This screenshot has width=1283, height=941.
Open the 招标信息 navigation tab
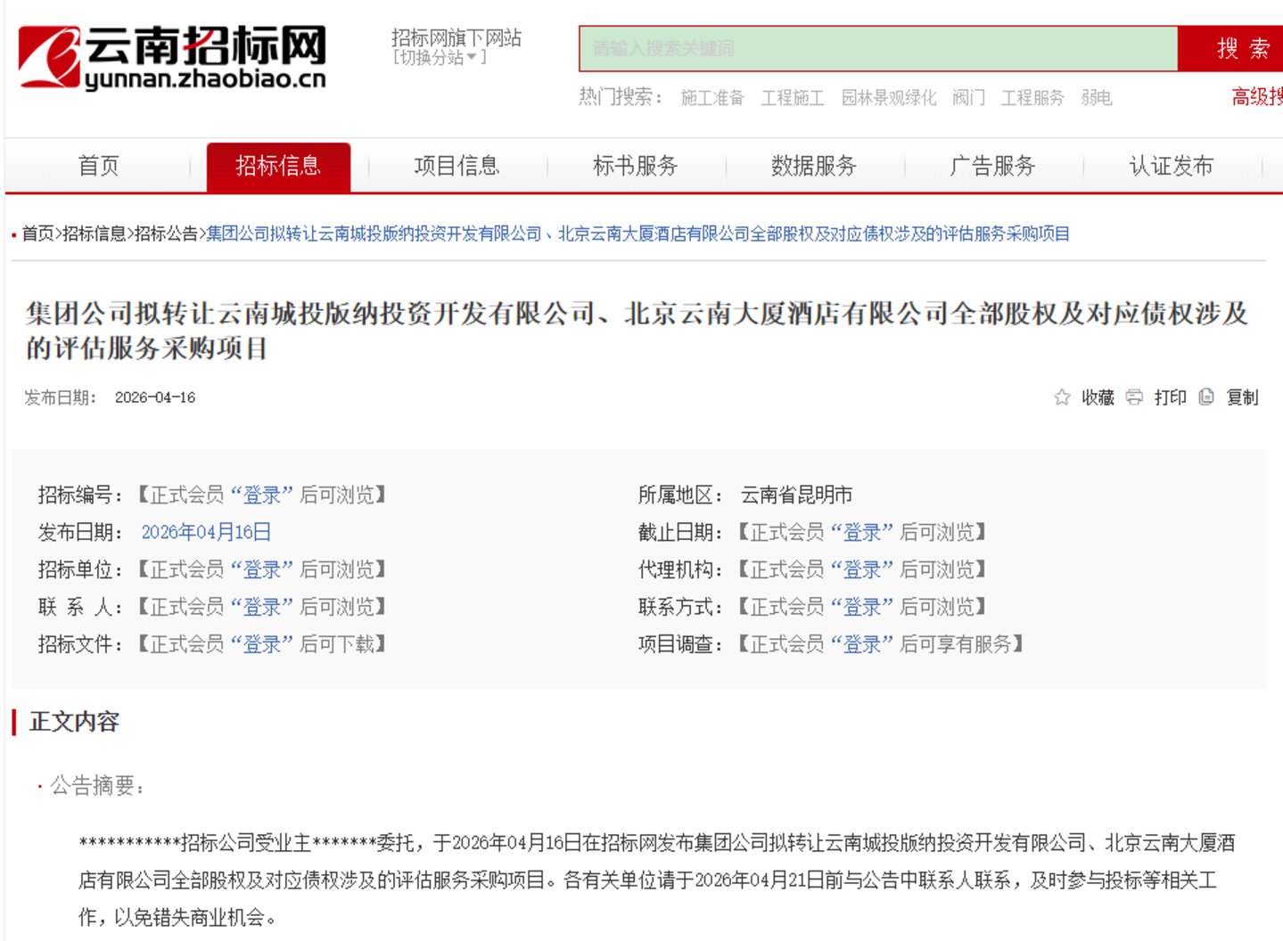pyautogui.click(x=278, y=166)
